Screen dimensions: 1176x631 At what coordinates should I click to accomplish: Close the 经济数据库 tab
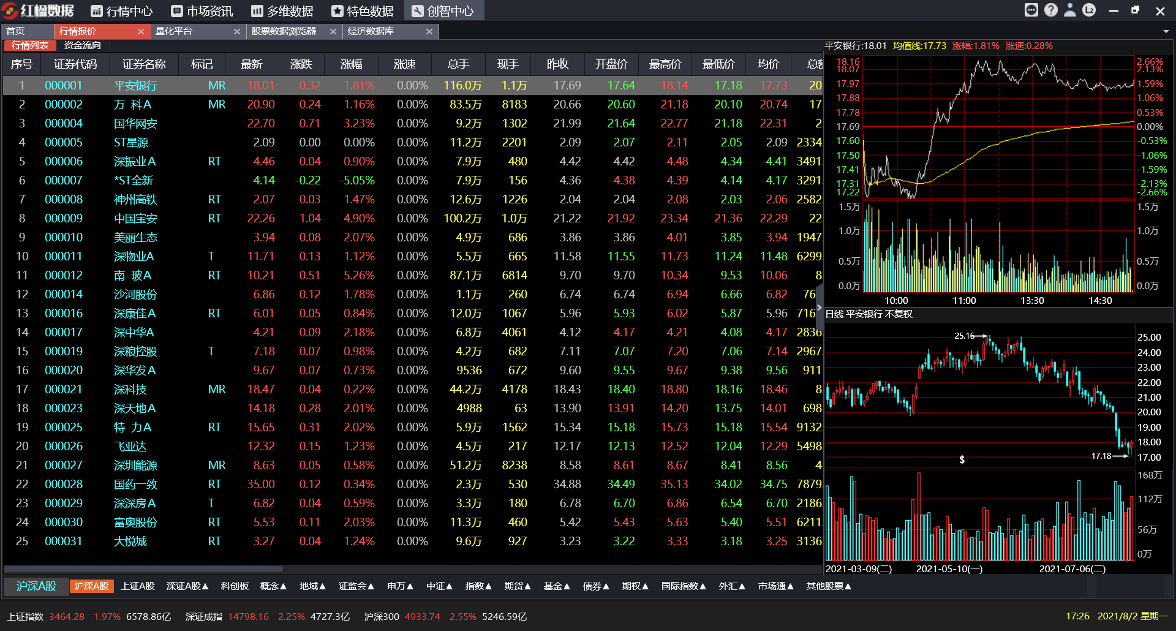pyautogui.click(x=429, y=31)
